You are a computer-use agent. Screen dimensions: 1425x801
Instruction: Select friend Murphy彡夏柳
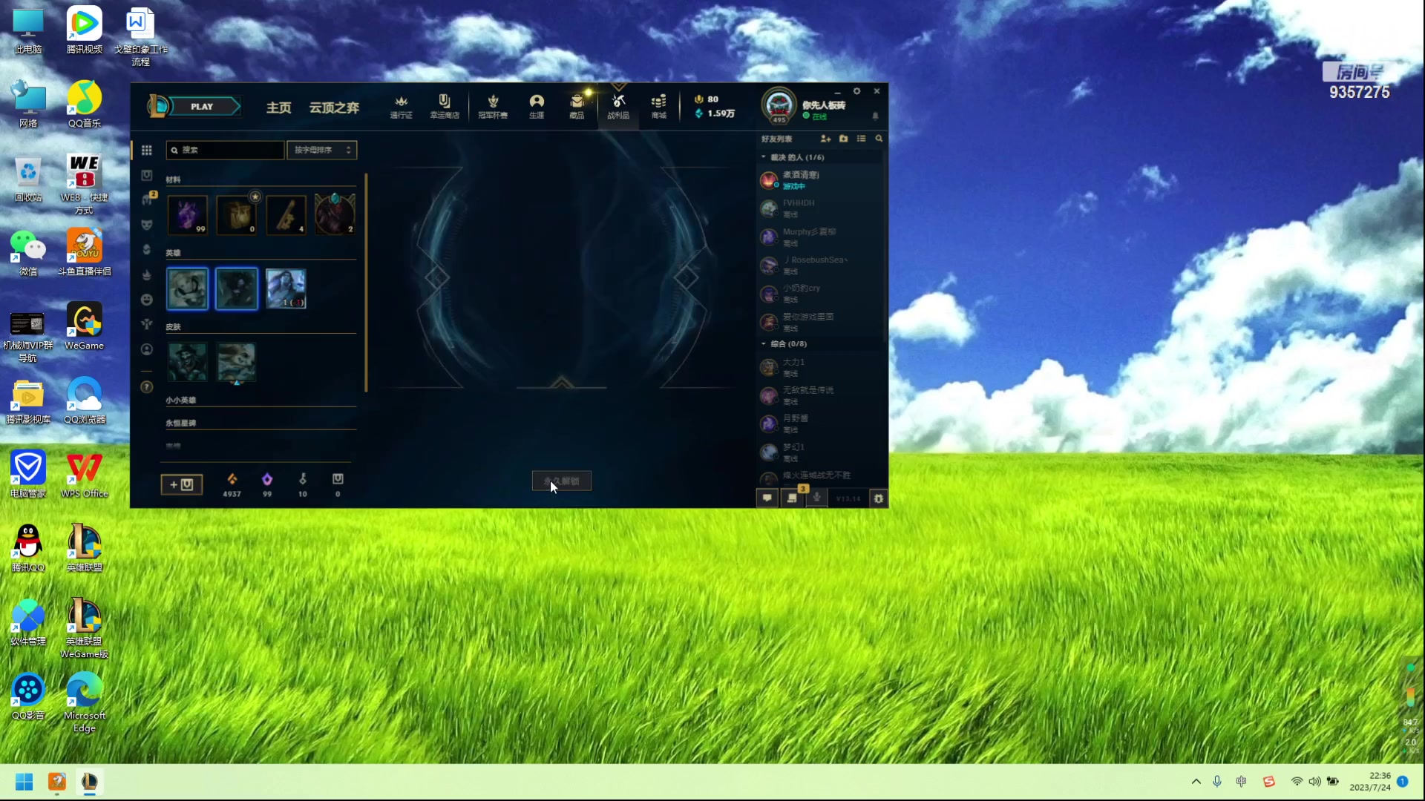820,237
